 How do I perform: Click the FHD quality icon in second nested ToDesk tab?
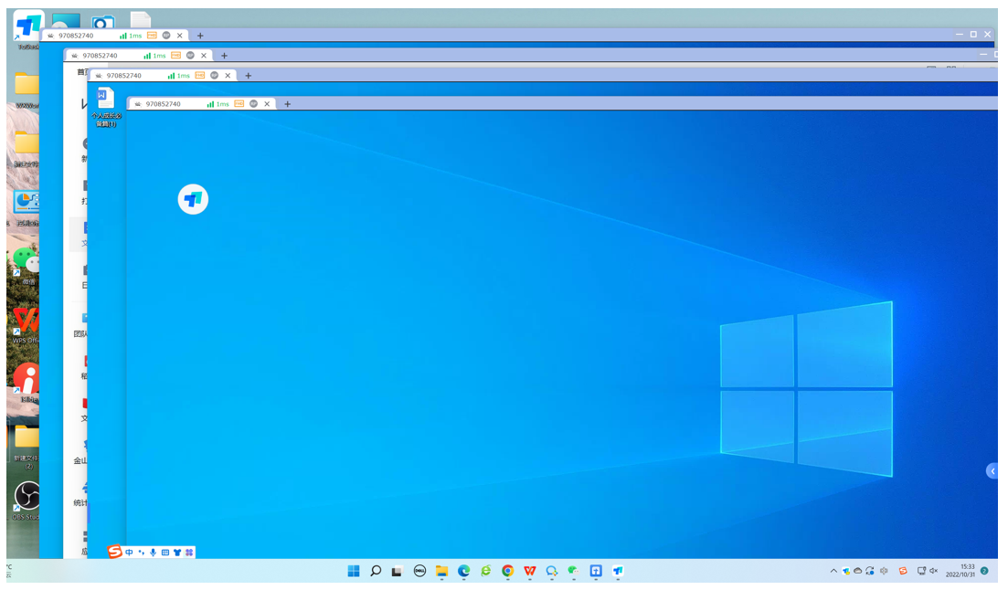point(175,56)
